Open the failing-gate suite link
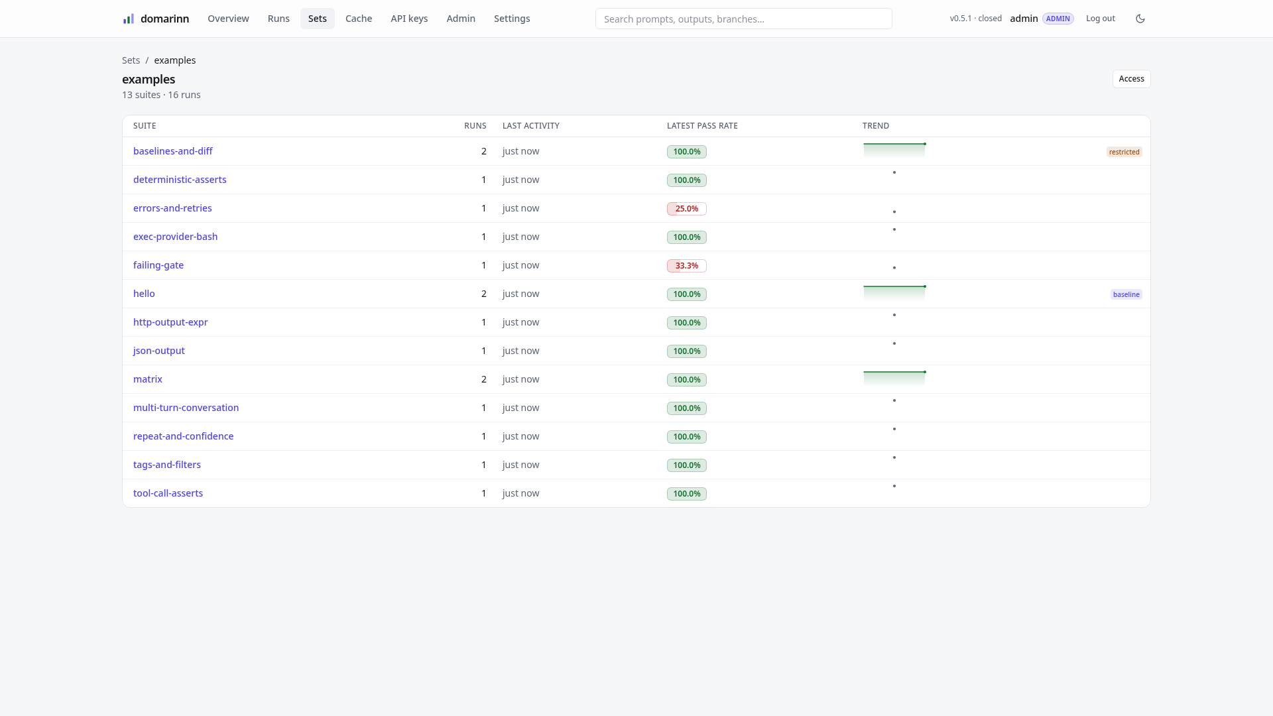This screenshot has height=716, width=1273. click(158, 265)
